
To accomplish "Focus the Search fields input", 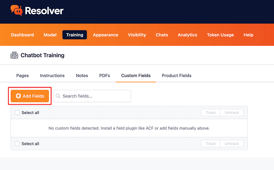I will [92, 96].
